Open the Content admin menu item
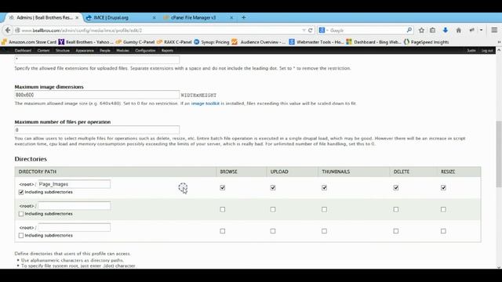This screenshot has width=502, height=282. point(44,50)
